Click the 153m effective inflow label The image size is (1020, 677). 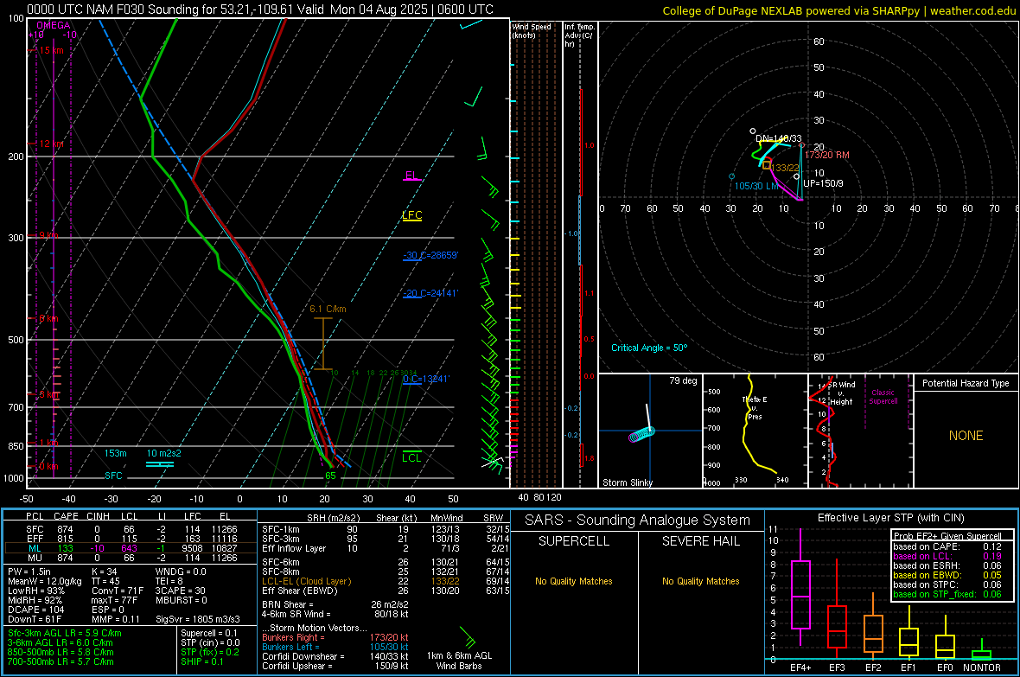[x=116, y=453]
